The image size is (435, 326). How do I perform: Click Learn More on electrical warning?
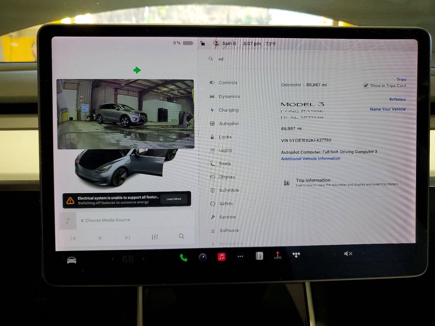(x=174, y=199)
